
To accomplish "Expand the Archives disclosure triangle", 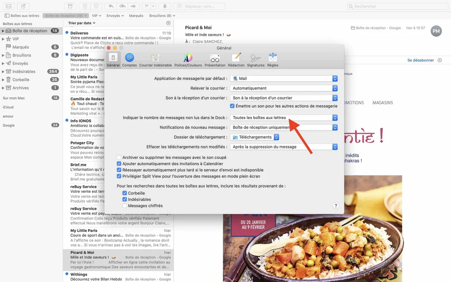I will 3,88.
